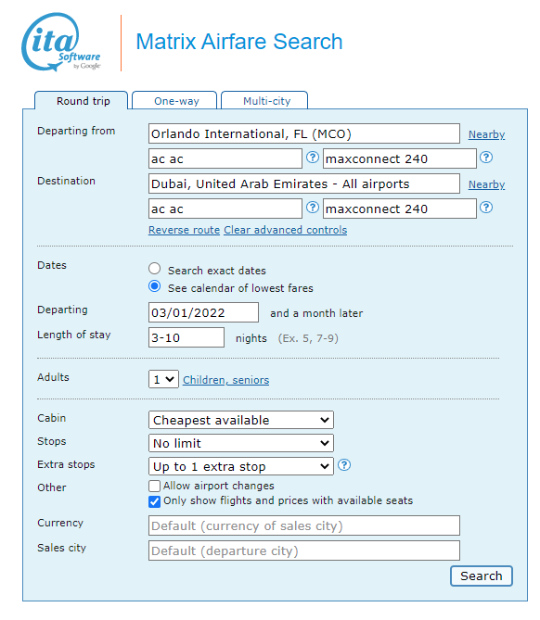Viewport: 540px width, 620px height.
Task: Click the Clear advanced controls link
Action: coord(286,230)
